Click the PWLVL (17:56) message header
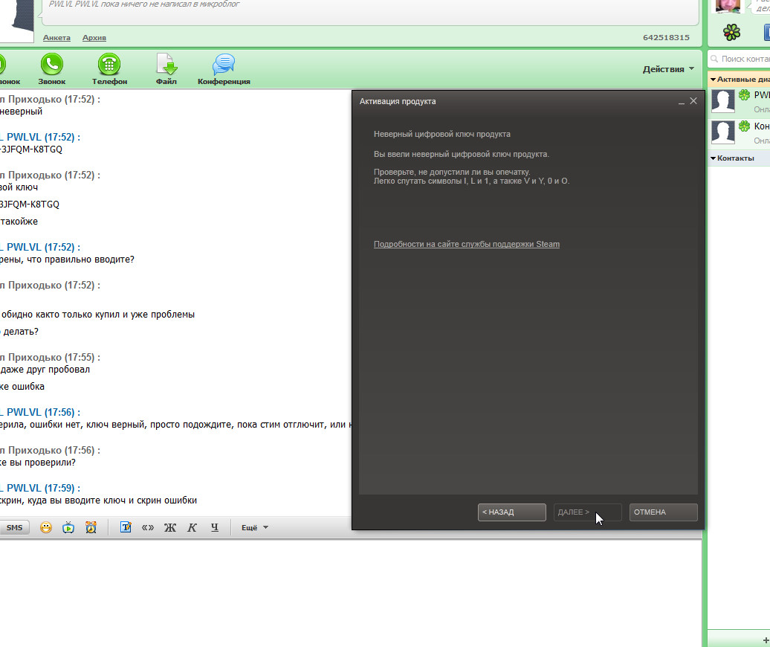The image size is (770, 647). [40, 412]
